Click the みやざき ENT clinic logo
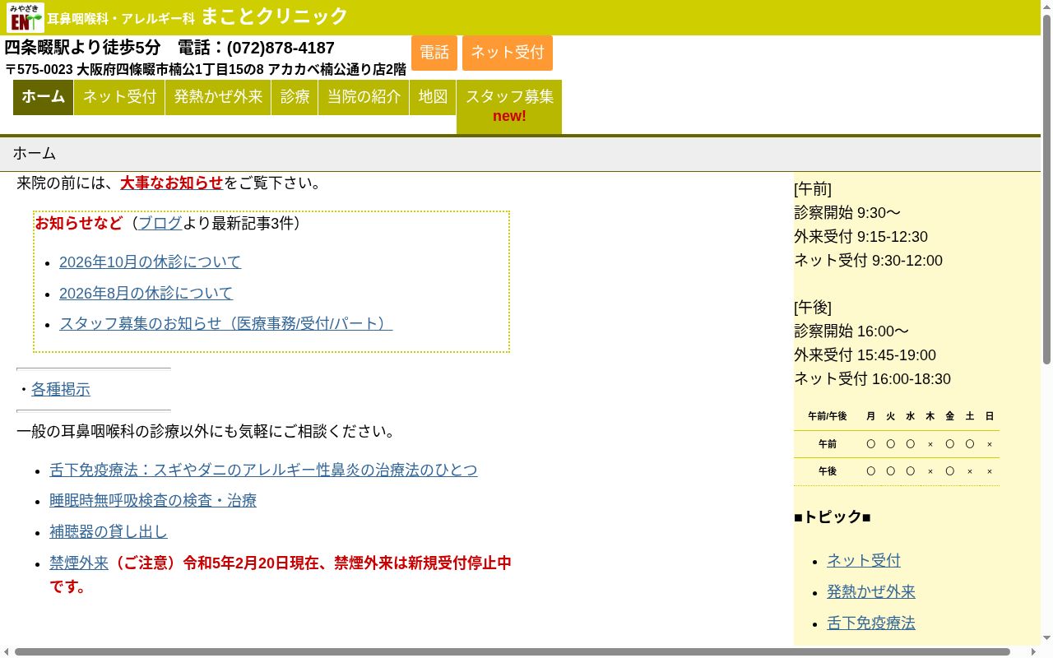The height and width of the screenshot is (658, 1053). [x=26, y=17]
